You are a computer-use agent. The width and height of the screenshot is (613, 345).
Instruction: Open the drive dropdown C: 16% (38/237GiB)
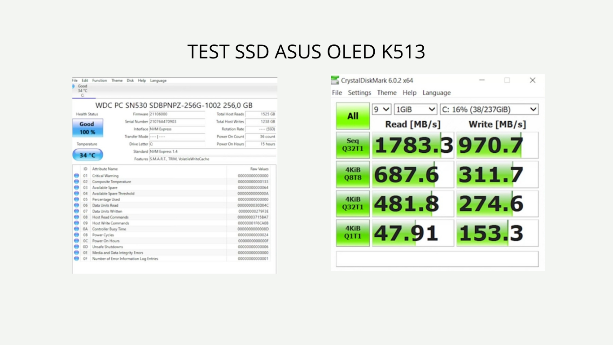point(489,109)
